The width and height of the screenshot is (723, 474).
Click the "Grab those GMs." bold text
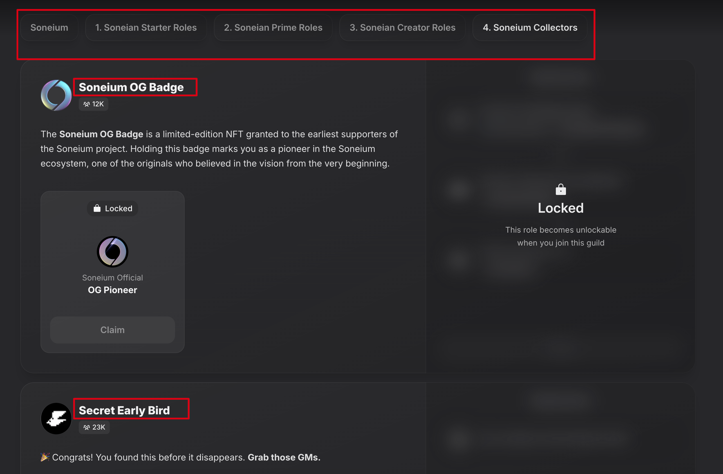pyautogui.click(x=284, y=457)
